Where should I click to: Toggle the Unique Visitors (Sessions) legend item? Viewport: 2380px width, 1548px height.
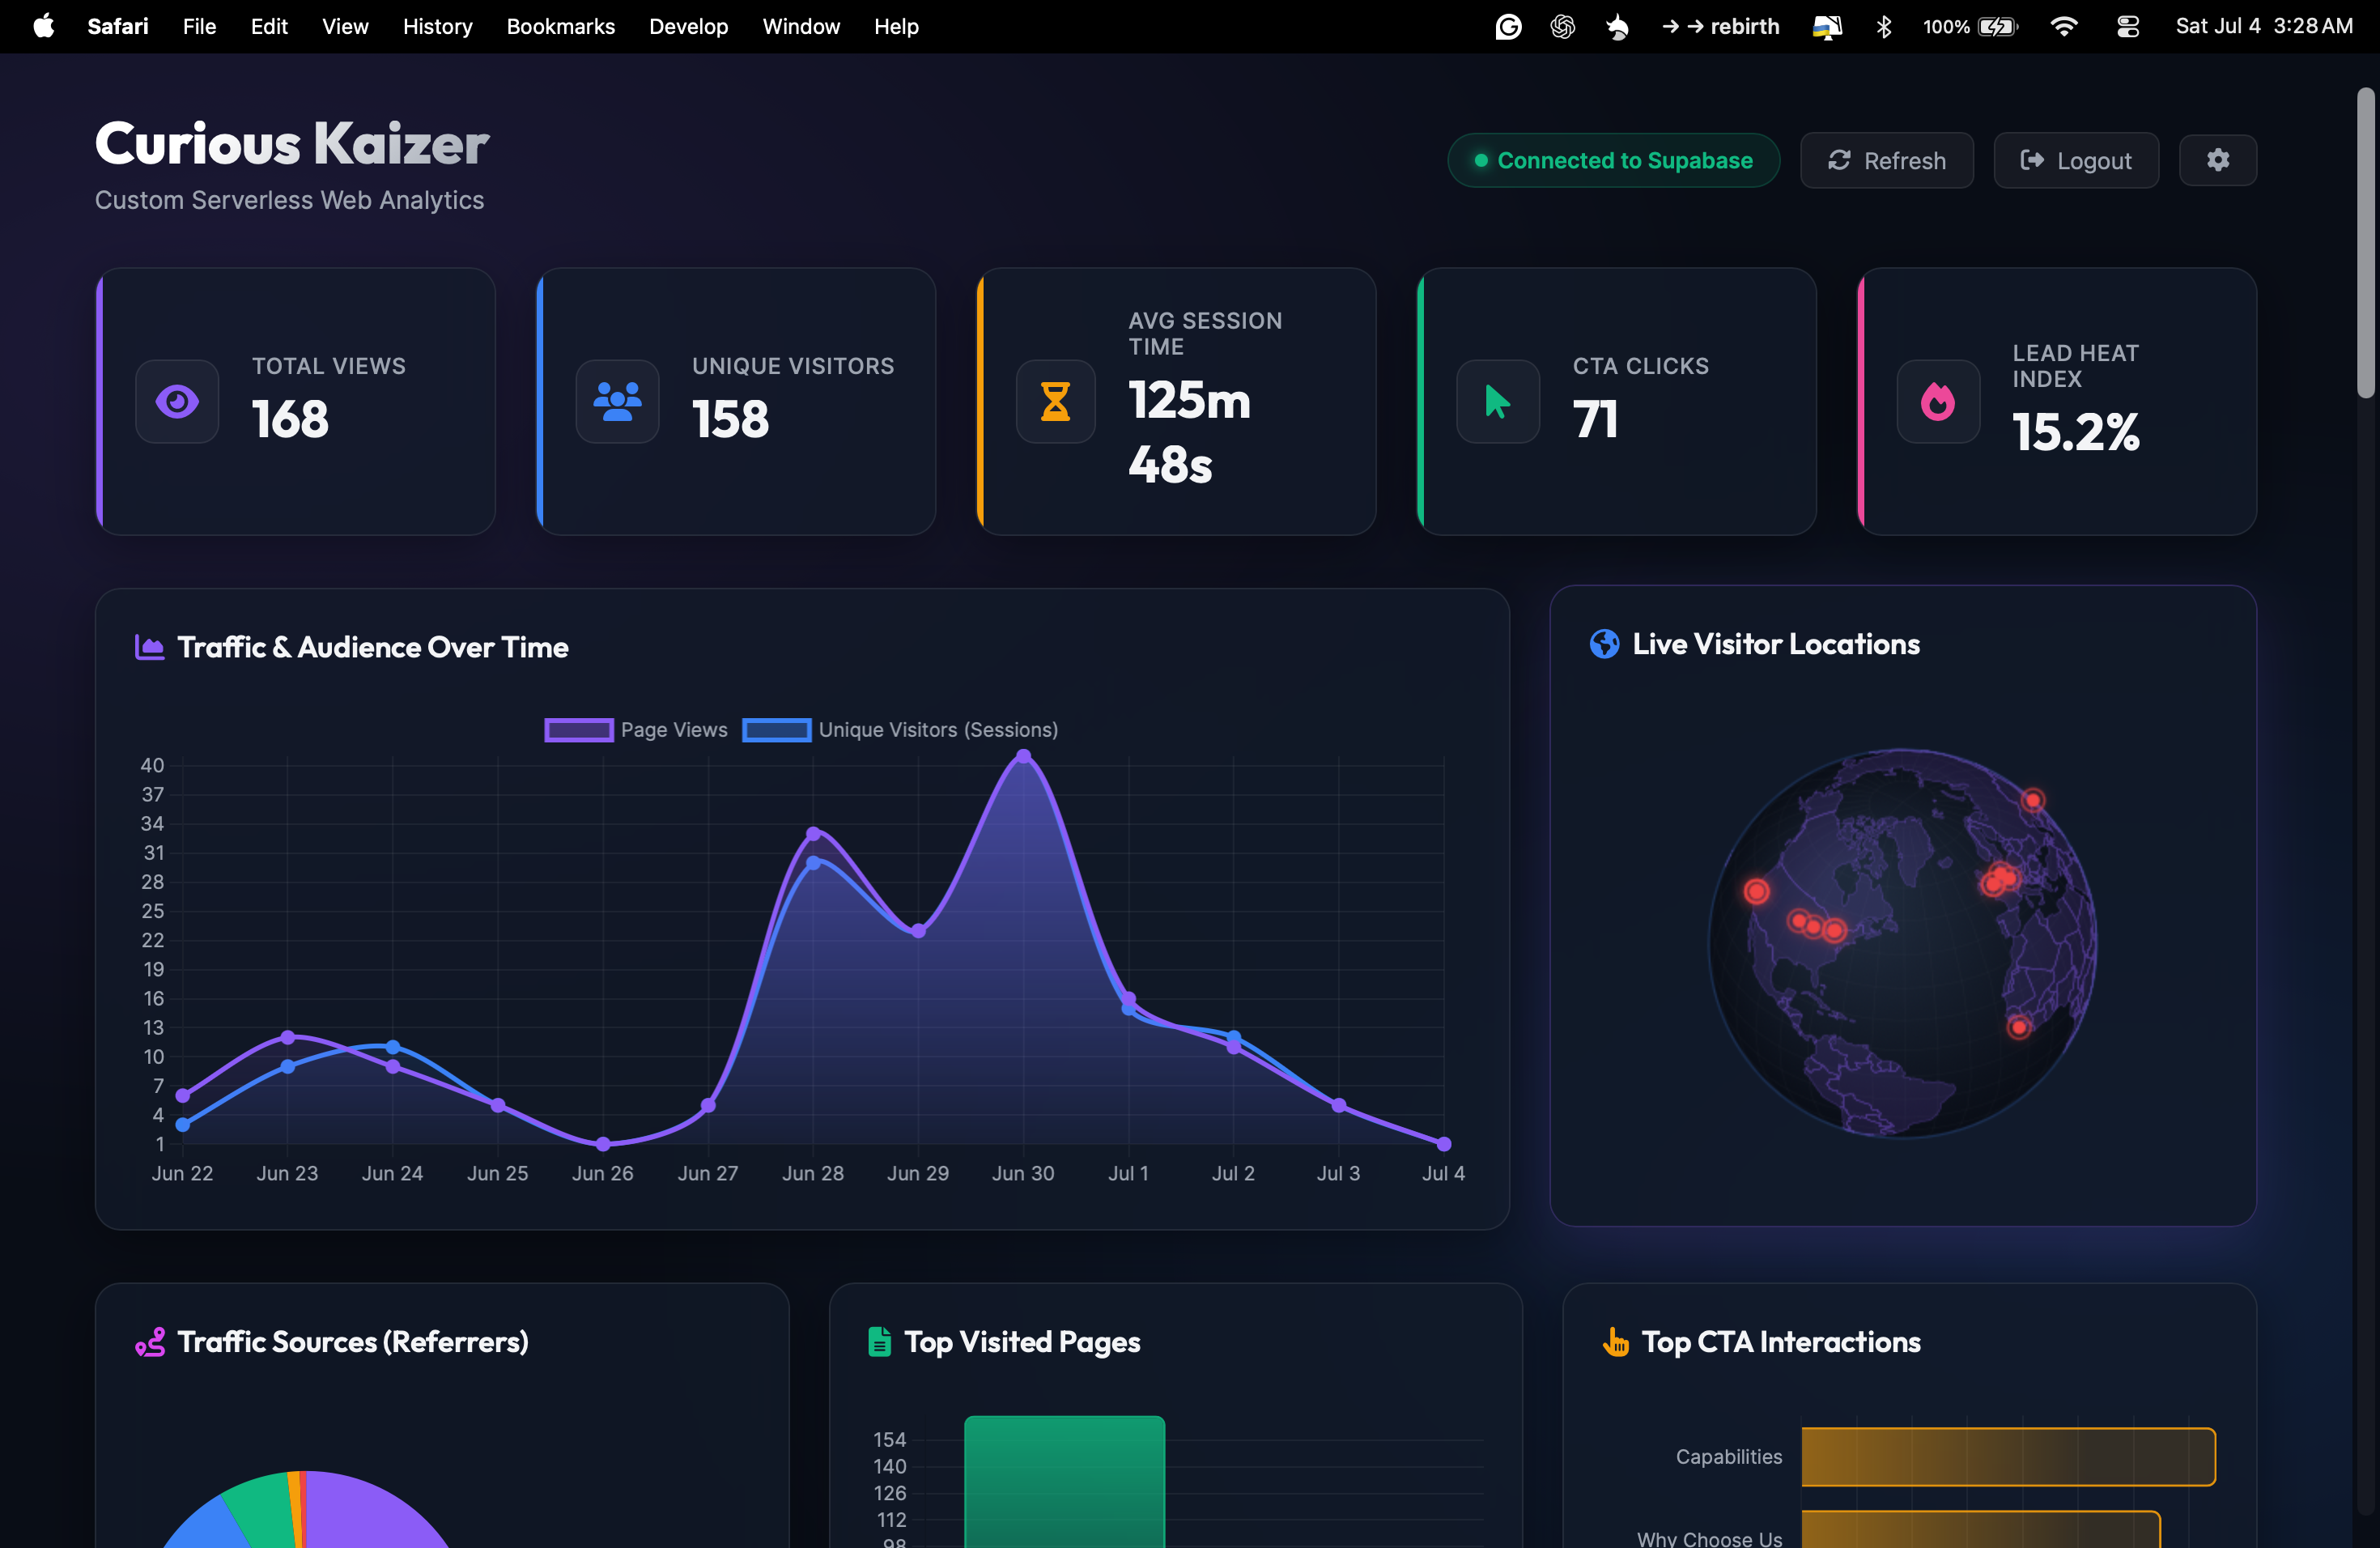click(x=900, y=730)
